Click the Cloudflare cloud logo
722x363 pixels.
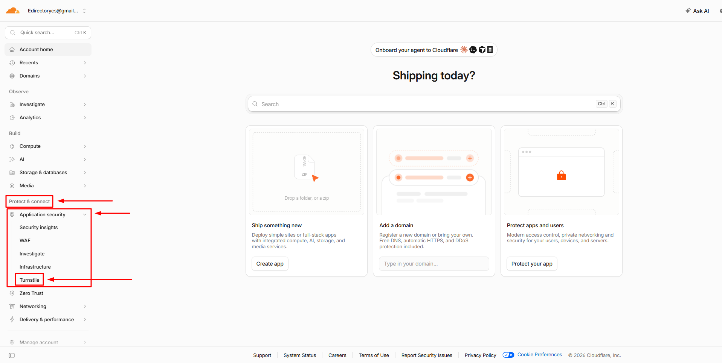[x=12, y=11]
